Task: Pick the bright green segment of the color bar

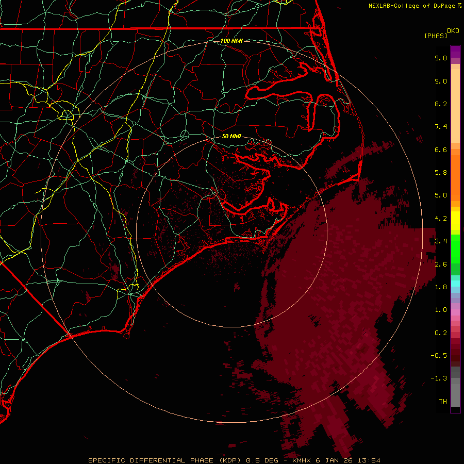Action: [455, 248]
